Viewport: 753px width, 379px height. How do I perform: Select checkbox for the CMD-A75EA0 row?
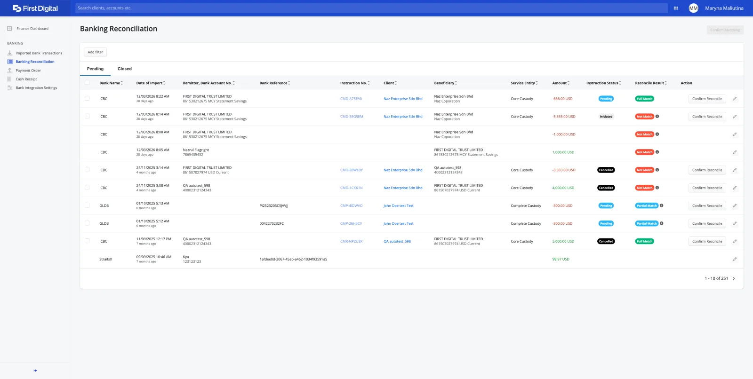point(87,98)
